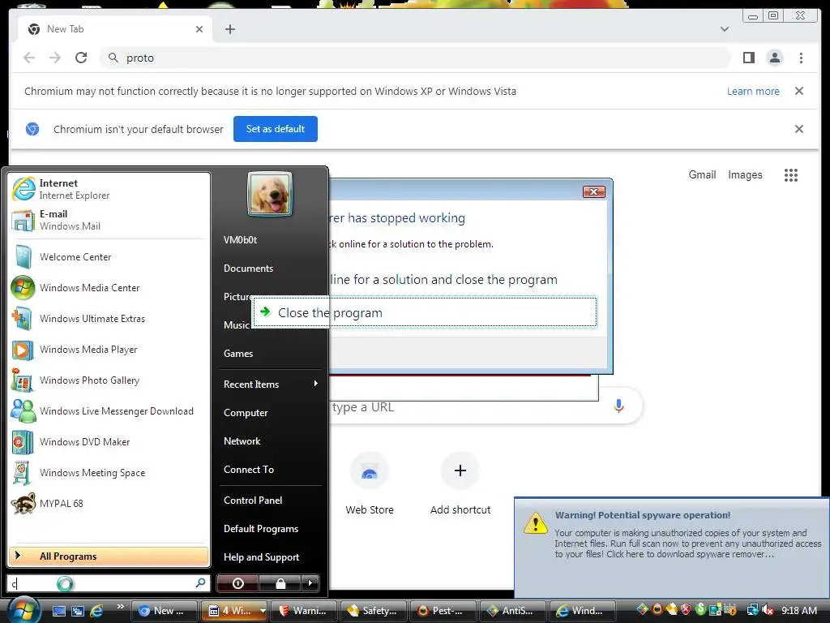Go forward in Chromium
Image resolution: width=830 pixels, height=623 pixels.
point(55,58)
